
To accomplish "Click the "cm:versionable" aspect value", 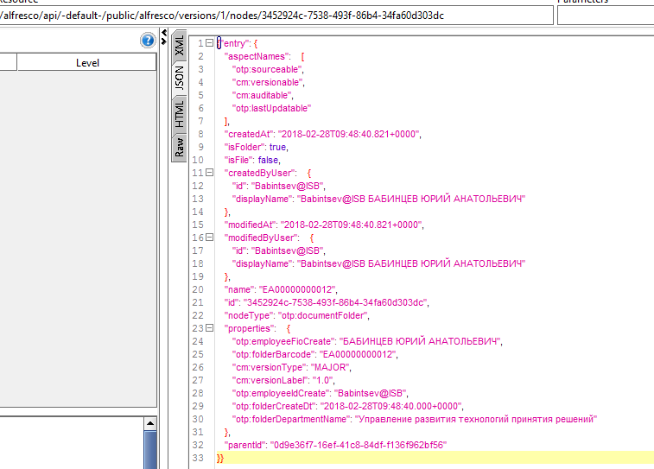I will pos(268,82).
